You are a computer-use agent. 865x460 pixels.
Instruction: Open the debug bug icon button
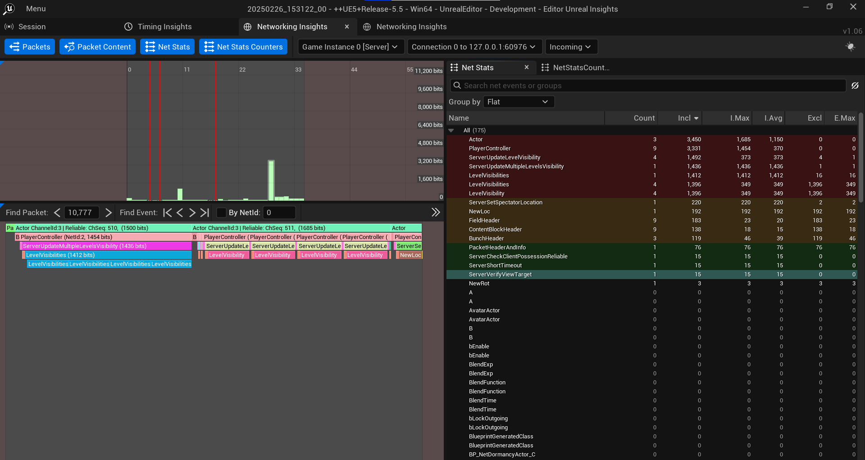850,47
